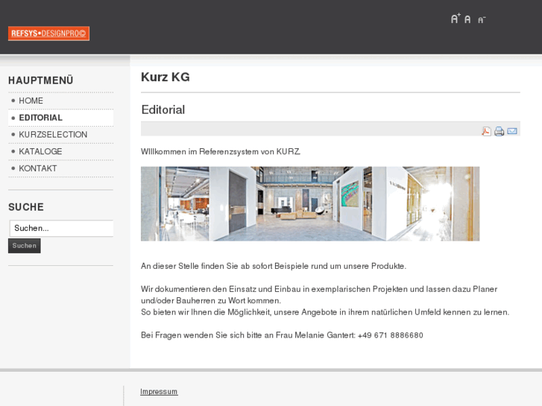The height and width of the screenshot is (406, 542).
Task: Reset font size with the middle A icon
Action: (x=467, y=19)
